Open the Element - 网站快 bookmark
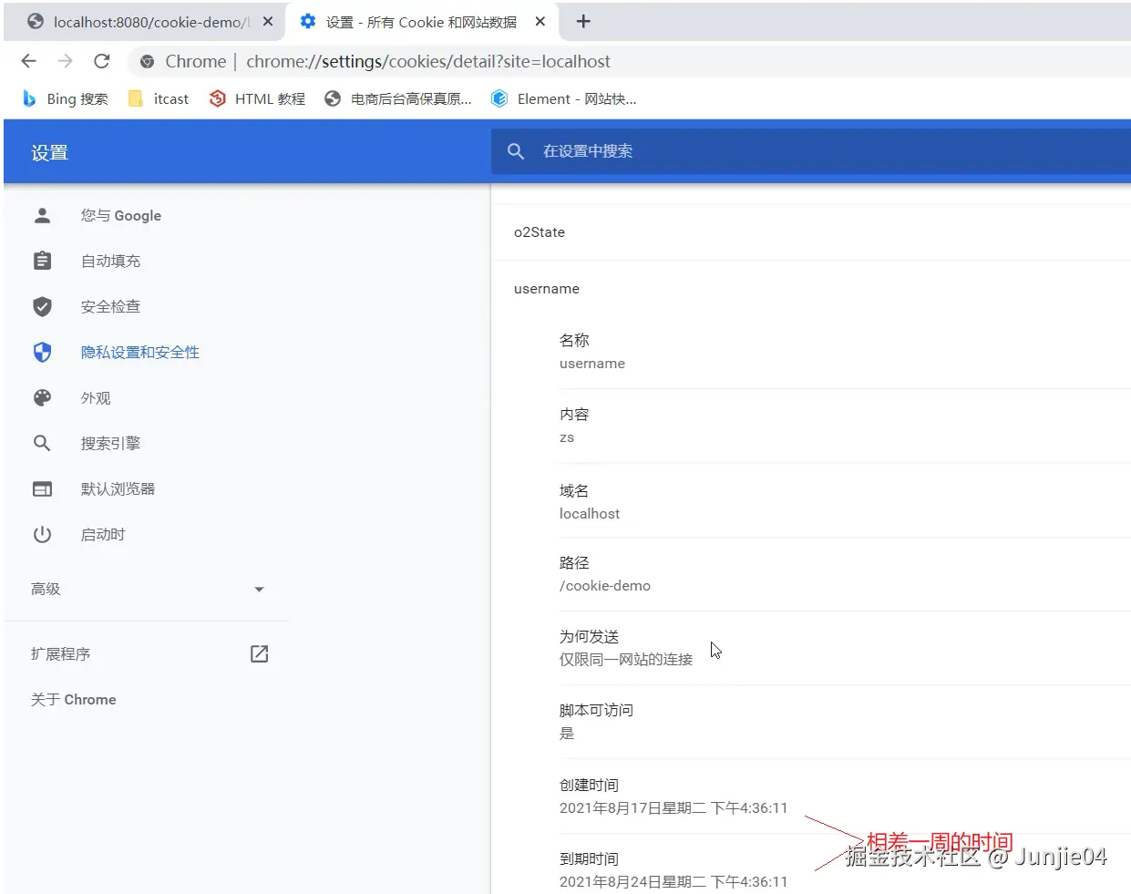Viewport: 1131px width, 894px height. [x=563, y=98]
